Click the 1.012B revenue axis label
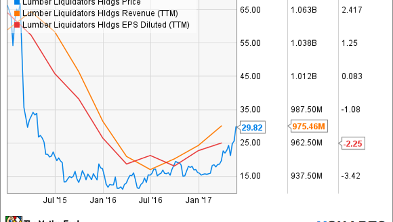The image size is (393, 222). point(303,77)
